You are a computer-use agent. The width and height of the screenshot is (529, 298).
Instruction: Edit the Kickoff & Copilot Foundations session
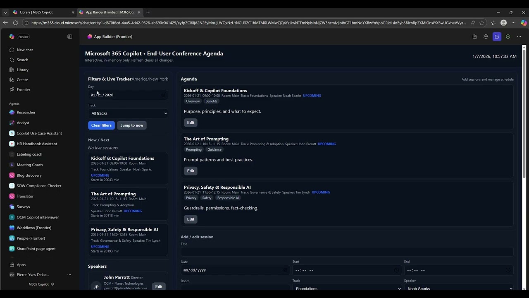[x=191, y=123]
